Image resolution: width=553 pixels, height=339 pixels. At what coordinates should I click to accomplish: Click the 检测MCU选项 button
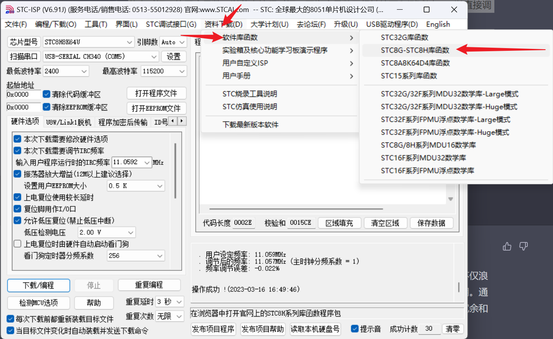click(x=38, y=303)
